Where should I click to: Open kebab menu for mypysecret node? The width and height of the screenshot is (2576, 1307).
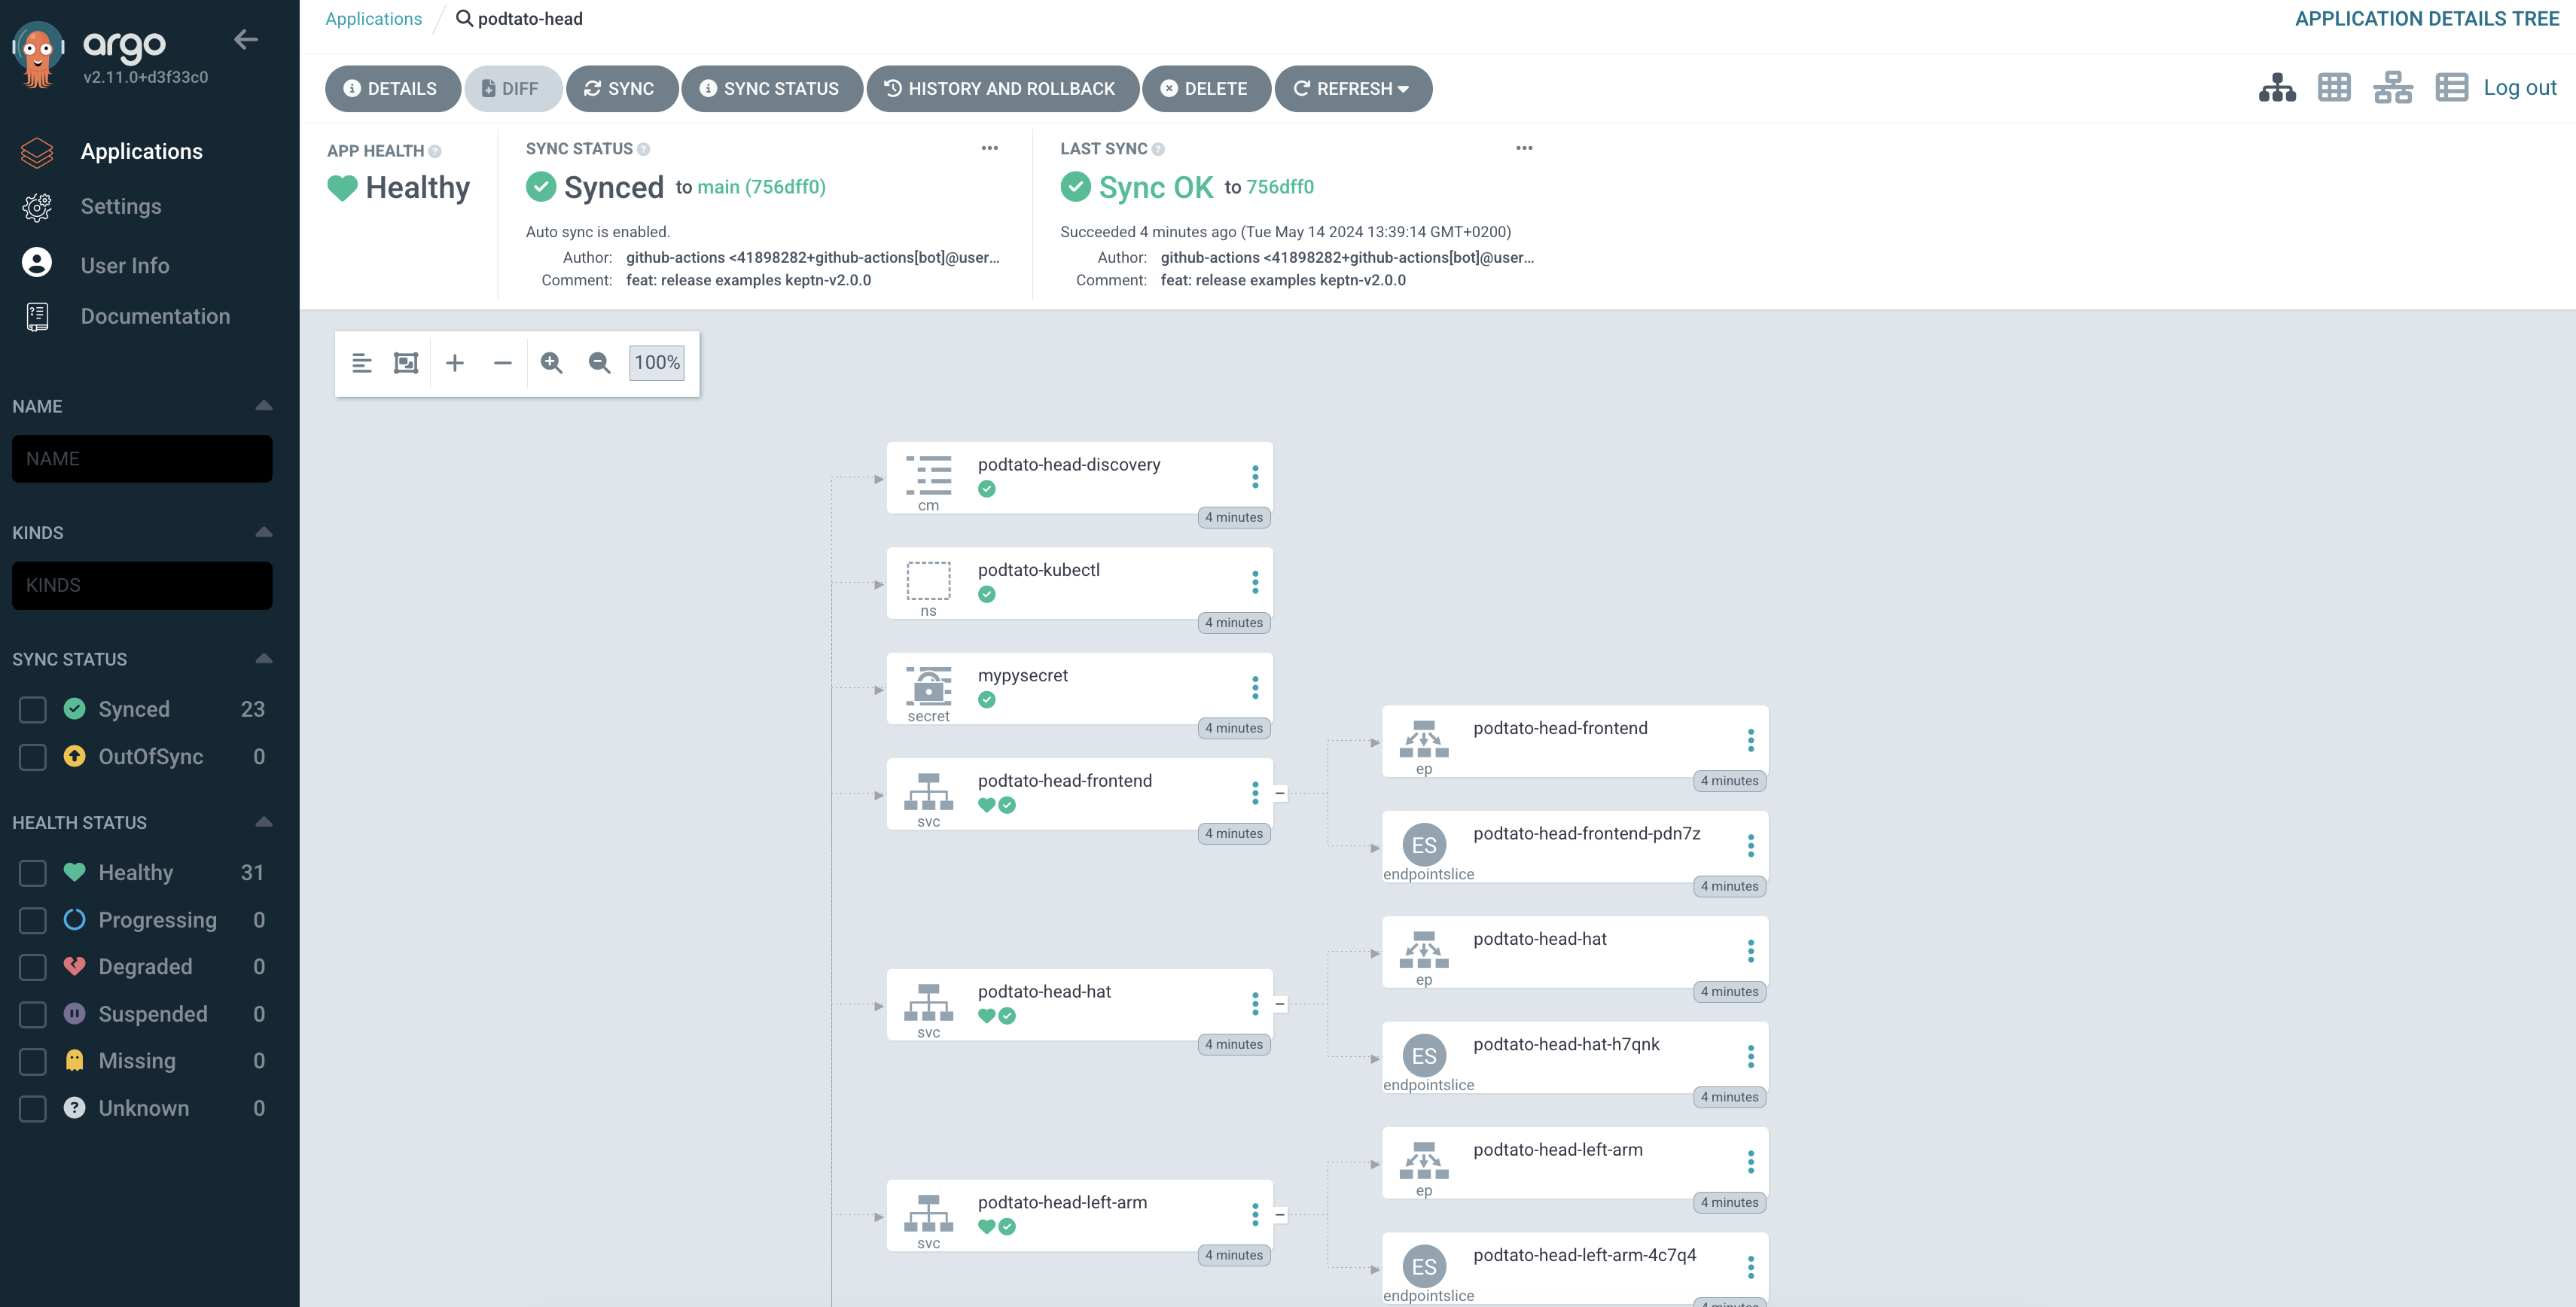1255,688
